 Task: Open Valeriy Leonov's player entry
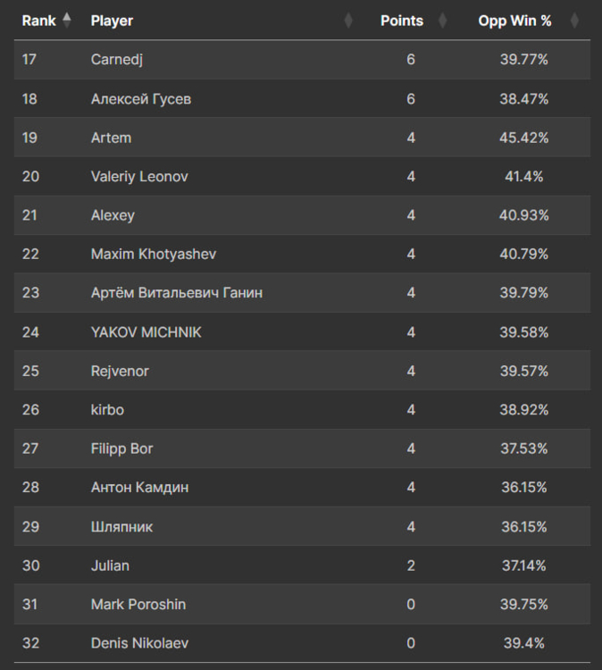coord(139,177)
